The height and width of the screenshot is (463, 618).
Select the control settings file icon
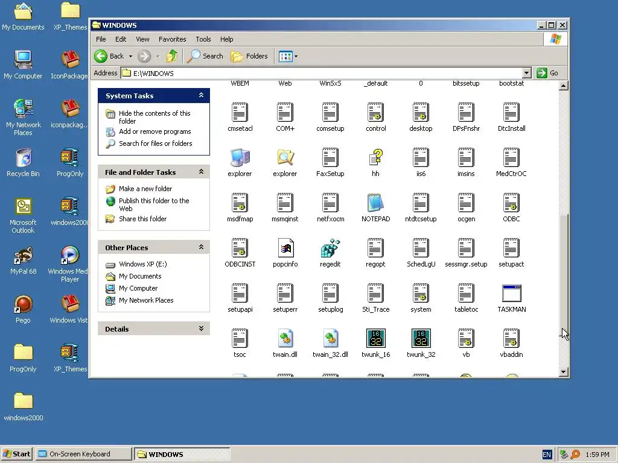tap(375, 112)
